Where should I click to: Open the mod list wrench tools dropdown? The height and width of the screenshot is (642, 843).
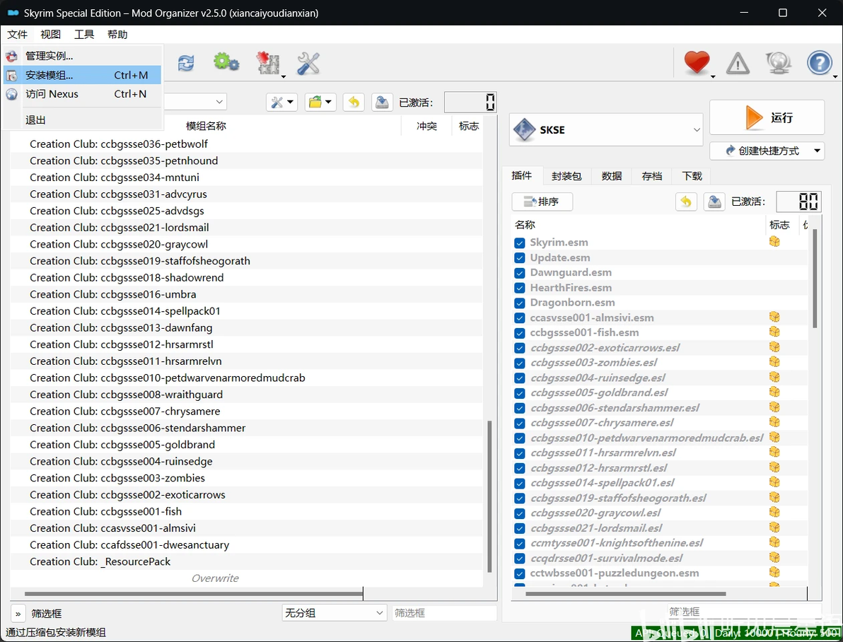point(281,102)
